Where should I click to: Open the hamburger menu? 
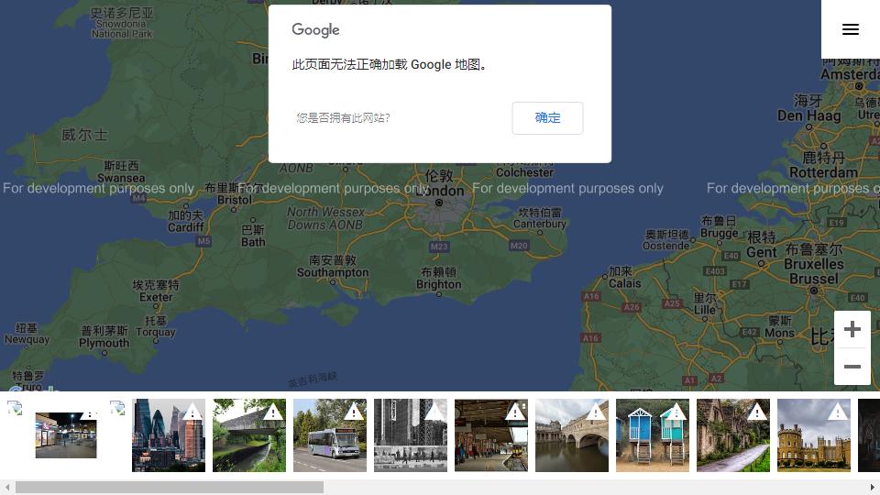click(851, 29)
